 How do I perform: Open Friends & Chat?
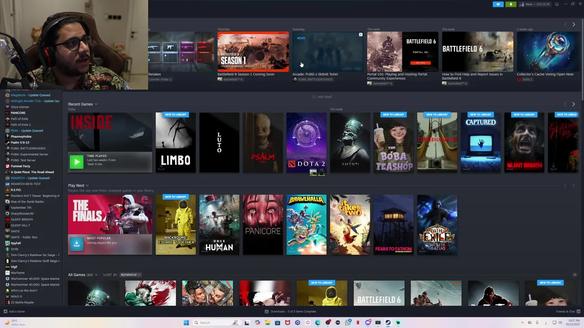(567, 312)
